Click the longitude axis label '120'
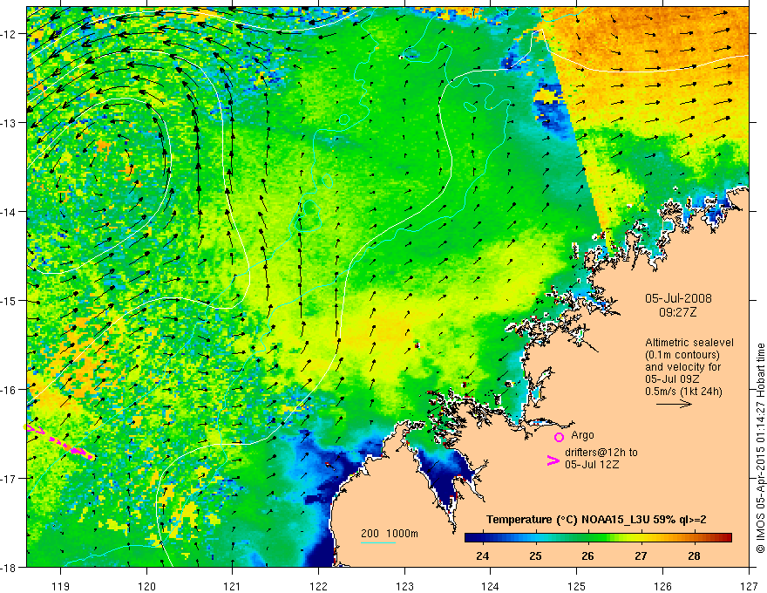The width and height of the screenshot is (767, 593). [146, 586]
